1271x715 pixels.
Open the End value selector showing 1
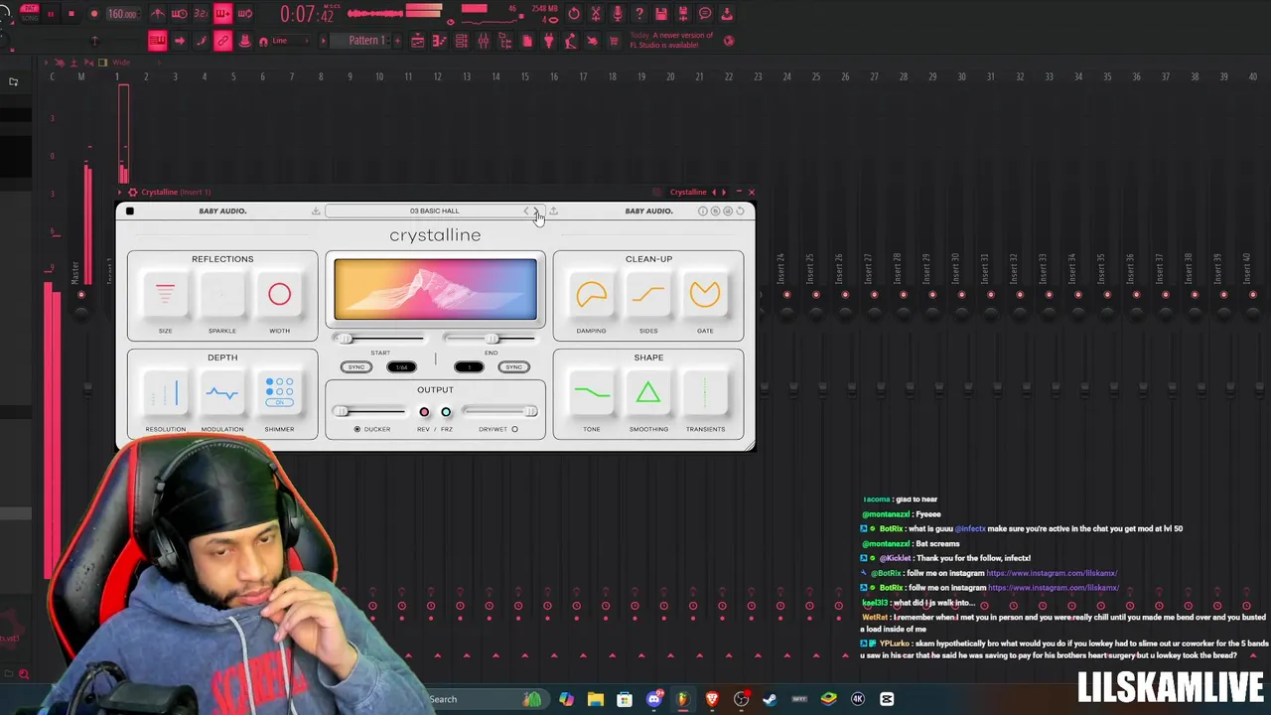click(x=469, y=367)
